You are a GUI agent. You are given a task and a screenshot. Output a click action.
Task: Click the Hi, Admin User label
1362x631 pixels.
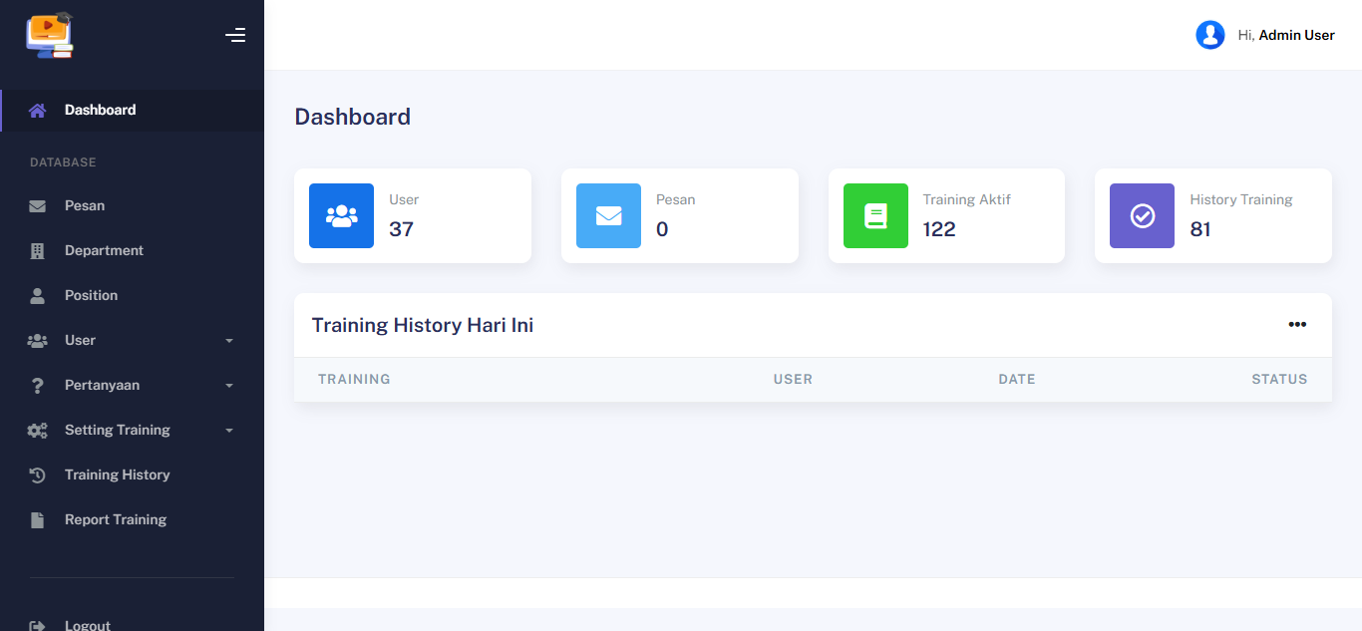1287,34
